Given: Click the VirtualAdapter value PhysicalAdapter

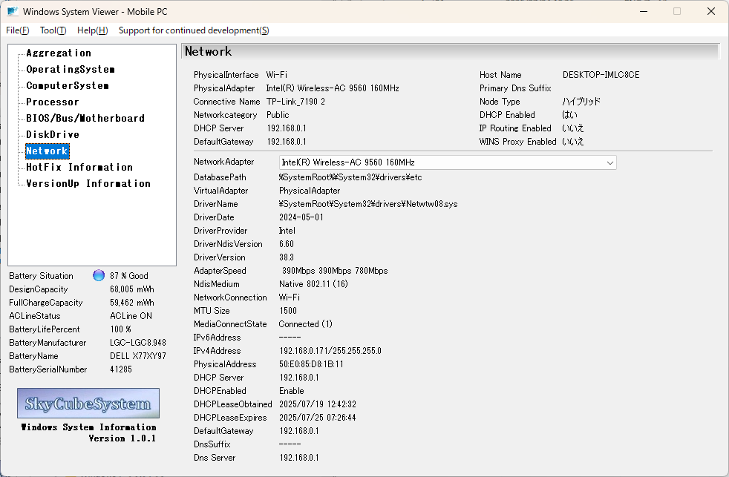Looking at the screenshot, I should click(310, 191).
